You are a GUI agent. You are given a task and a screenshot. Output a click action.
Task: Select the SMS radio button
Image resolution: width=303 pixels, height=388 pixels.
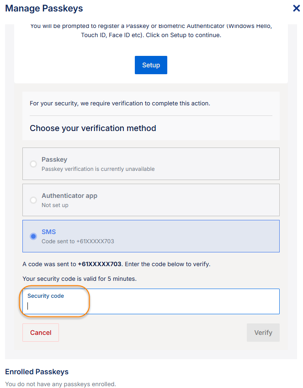(33, 236)
